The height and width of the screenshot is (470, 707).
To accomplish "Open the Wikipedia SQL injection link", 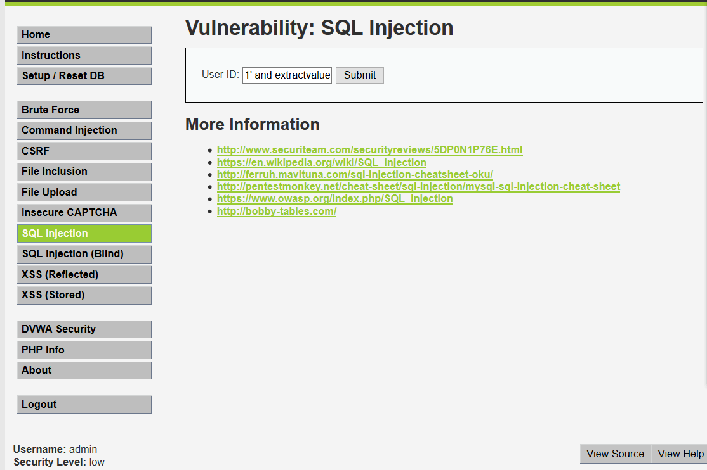I will [x=322, y=162].
